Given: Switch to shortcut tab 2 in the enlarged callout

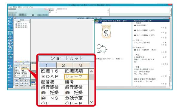Looking at the screenshot, I should (65, 65).
